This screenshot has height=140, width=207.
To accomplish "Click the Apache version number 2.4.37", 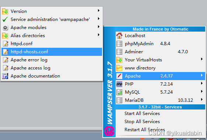I will 166,76.
